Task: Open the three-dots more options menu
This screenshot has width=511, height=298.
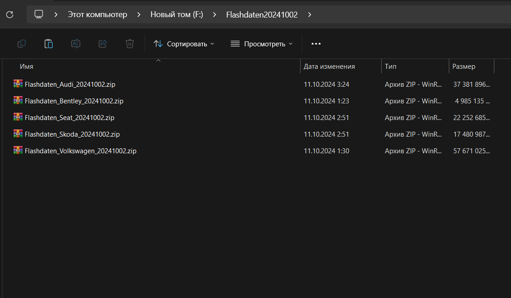Action: (x=316, y=44)
